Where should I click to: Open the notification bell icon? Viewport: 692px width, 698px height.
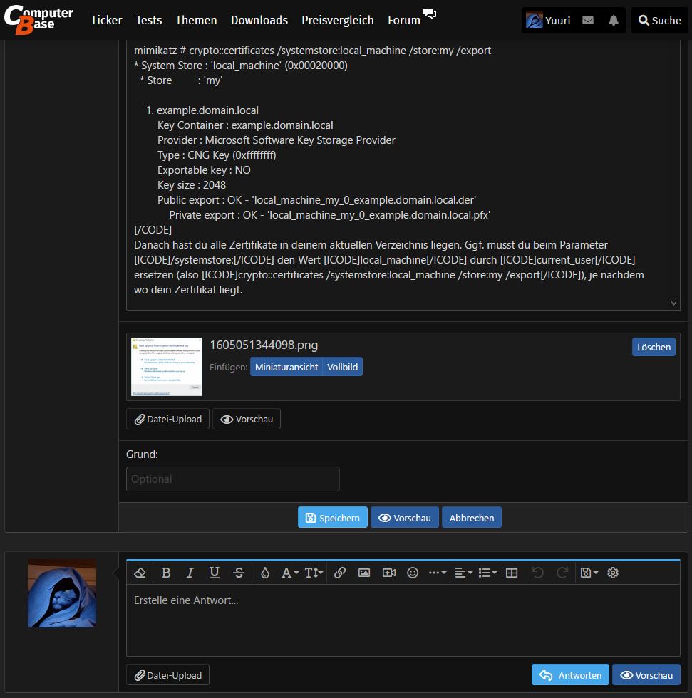click(614, 21)
